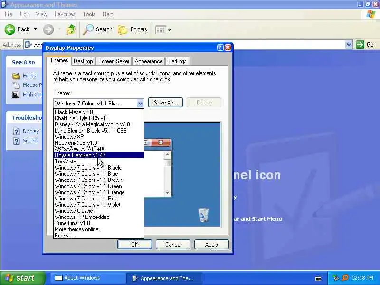The width and height of the screenshot is (380, 285).
Task: Switch to the Screen Saver tab
Action: (x=114, y=61)
